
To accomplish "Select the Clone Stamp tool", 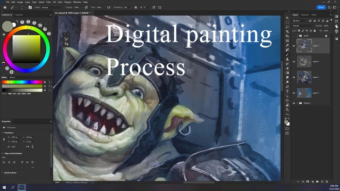I will point(287,59).
